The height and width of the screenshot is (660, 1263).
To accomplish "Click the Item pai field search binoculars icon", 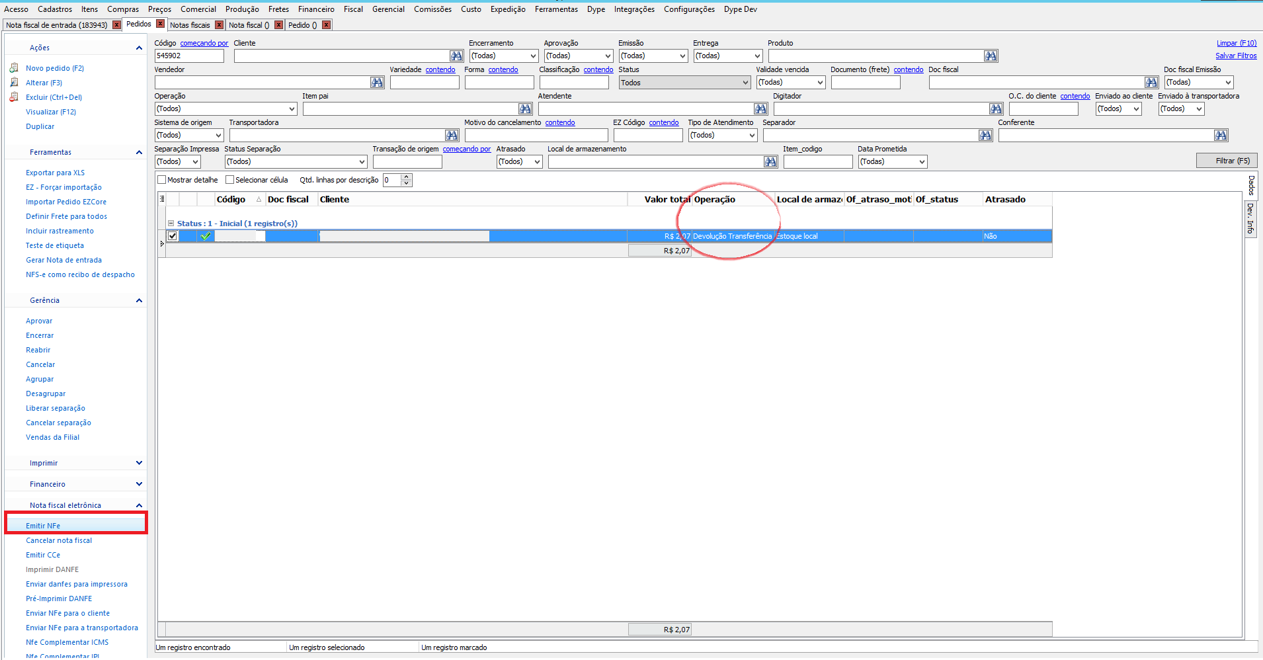I will click(525, 109).
